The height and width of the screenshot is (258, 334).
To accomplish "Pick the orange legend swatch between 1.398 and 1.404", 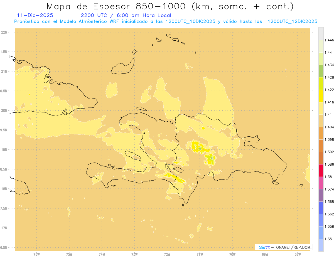I will tap(321, 133).
